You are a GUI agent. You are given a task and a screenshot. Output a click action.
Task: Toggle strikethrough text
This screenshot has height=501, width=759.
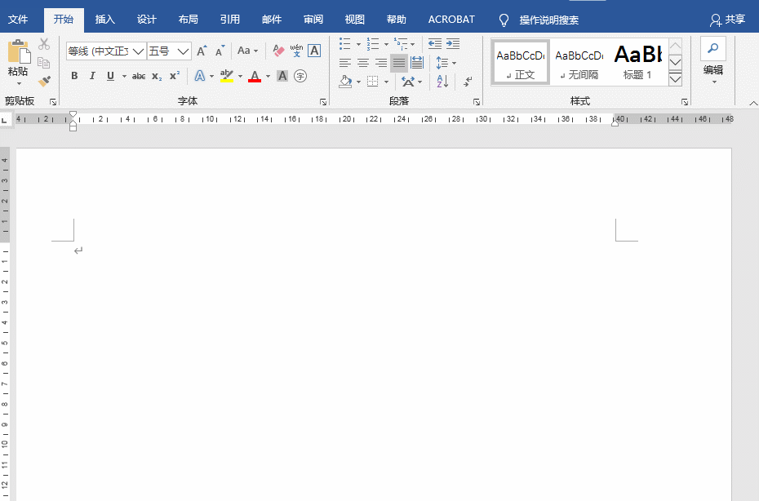(x=139, y=76)
